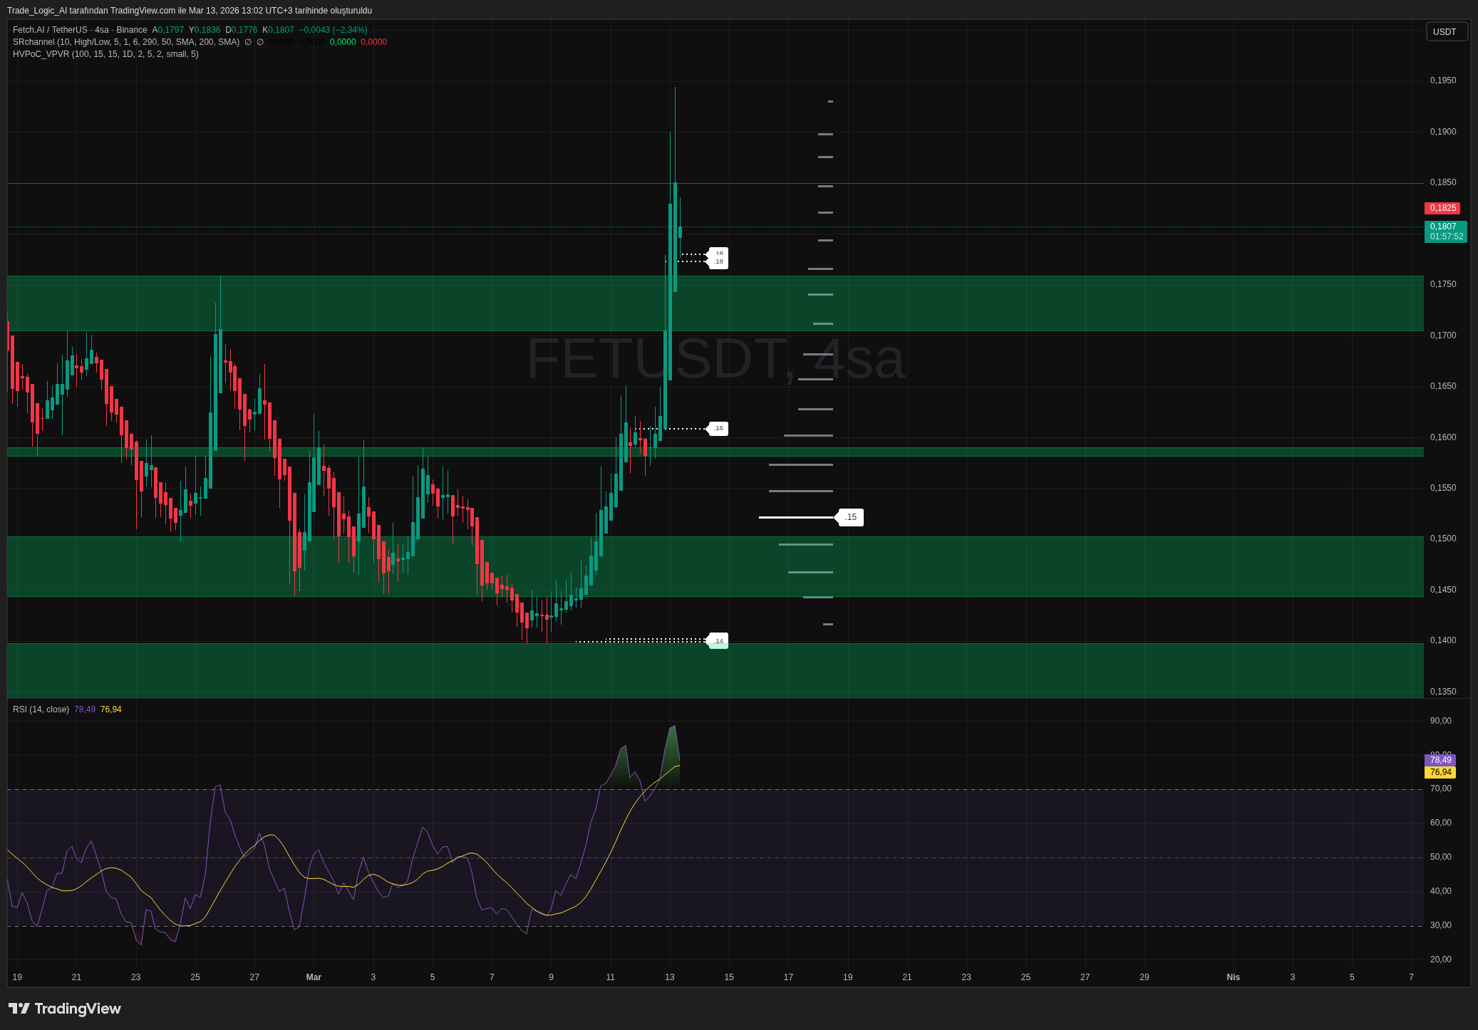Click the purple 78,49 RSI scale label
This screenshot has height=1030, width=1478.
coord(1440,760)
